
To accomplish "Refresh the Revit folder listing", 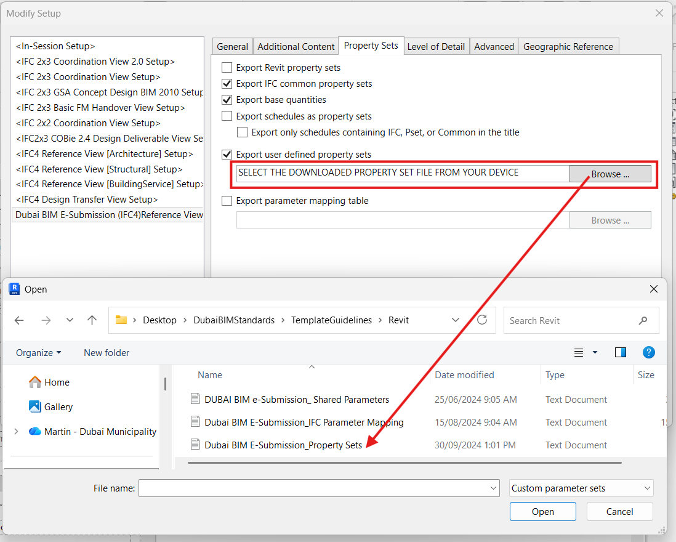I will 482,320.
